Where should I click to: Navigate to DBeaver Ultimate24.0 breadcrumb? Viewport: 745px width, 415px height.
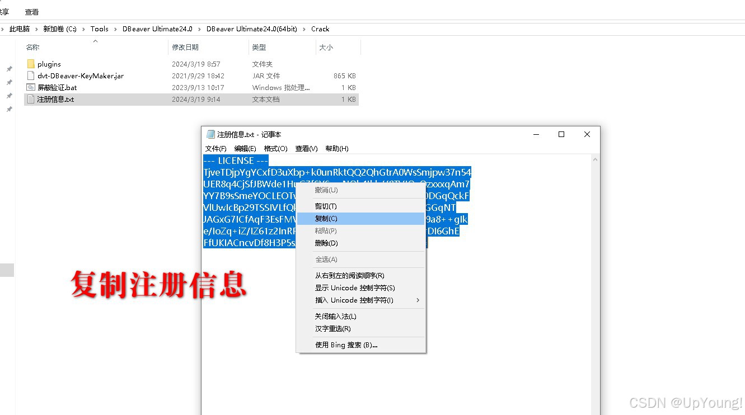[x=157, y=29]
